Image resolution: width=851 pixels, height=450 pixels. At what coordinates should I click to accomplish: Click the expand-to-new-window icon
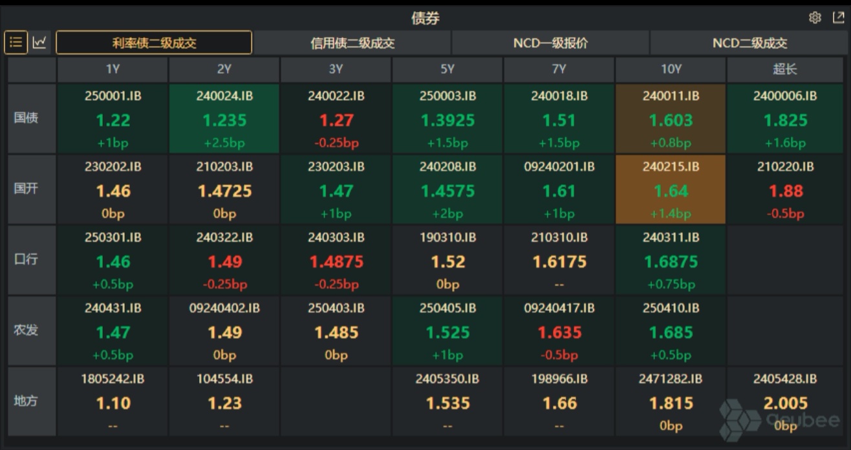point(837,19)
